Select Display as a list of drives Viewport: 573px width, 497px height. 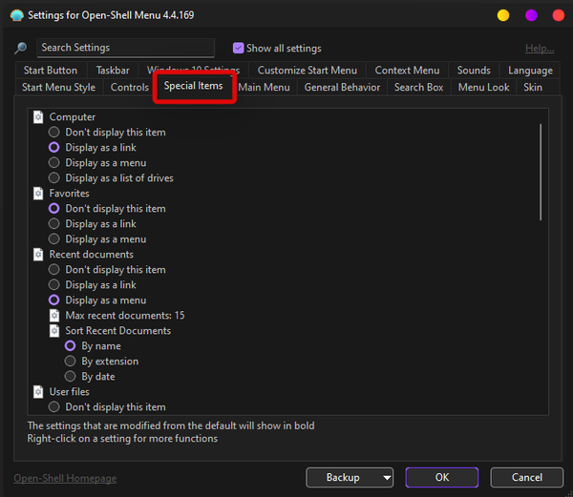click(54, 178)
